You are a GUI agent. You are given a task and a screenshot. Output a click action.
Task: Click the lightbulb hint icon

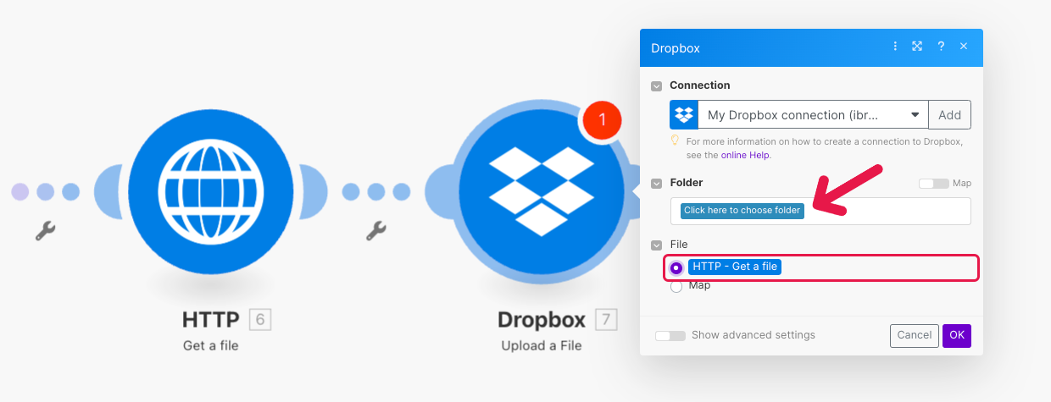pos(676,140)
